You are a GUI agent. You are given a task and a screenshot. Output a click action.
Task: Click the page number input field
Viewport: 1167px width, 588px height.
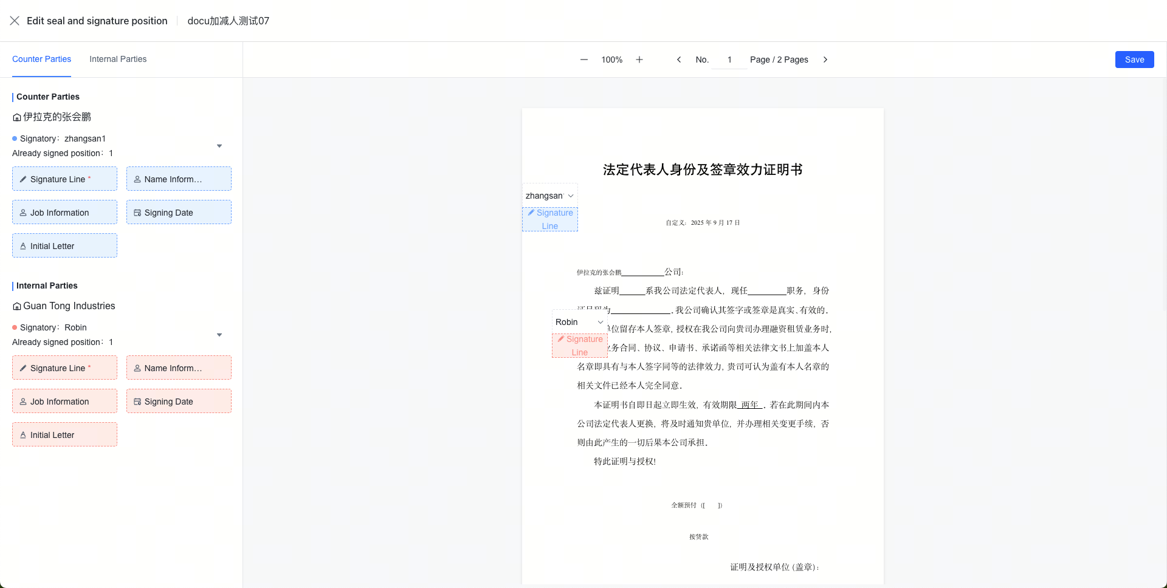[x=729, y=60]
